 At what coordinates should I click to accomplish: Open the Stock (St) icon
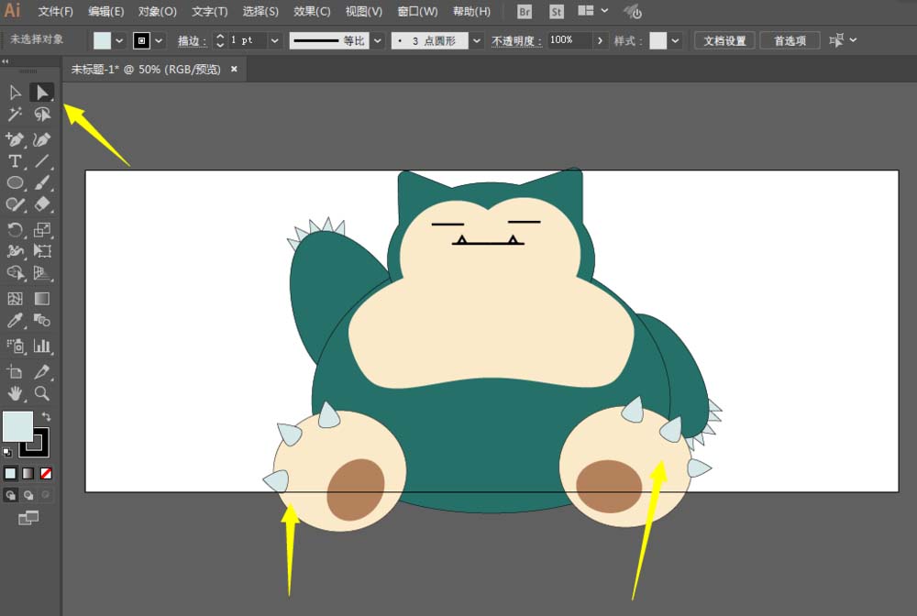tap(557, 12)
